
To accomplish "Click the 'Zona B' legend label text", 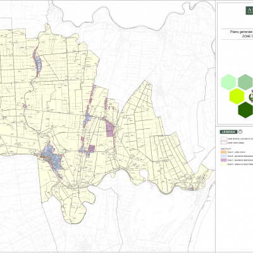I will click(240, 156).
